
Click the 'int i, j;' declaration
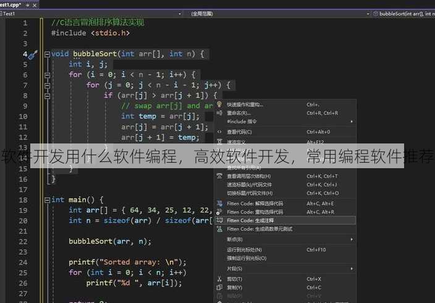pos(88,64)
